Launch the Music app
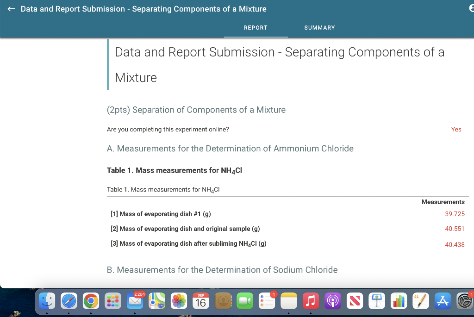 pyautogui.click(x=310, y=301)
